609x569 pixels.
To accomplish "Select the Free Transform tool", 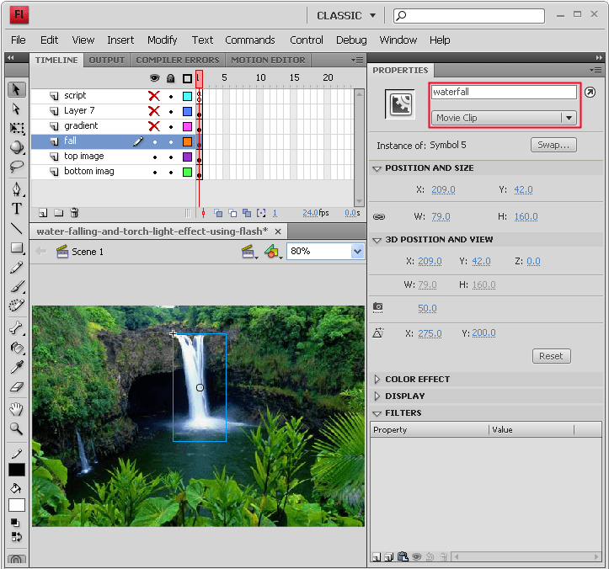I will 16,128.
